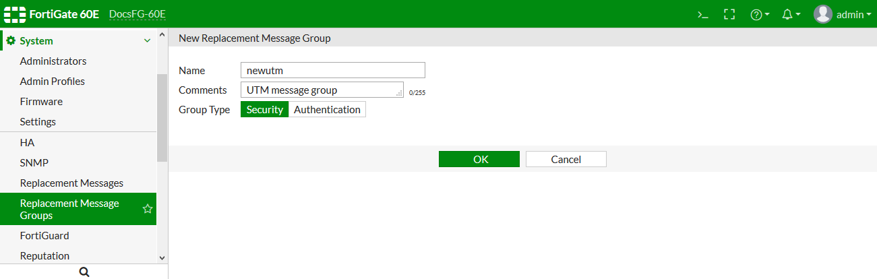Open the admin account dropdown
Image resolution: width=877 pixels, height=279 pixels.
pos(853,14)
